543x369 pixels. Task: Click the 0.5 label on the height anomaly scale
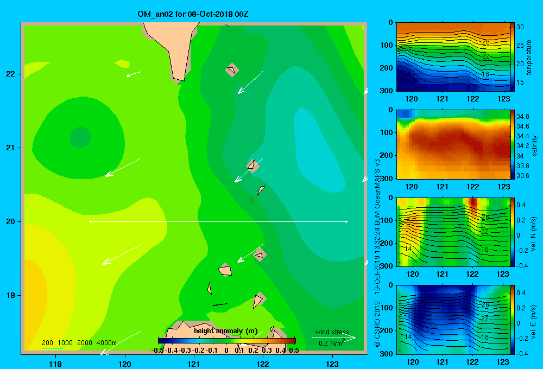click(294, 351)
